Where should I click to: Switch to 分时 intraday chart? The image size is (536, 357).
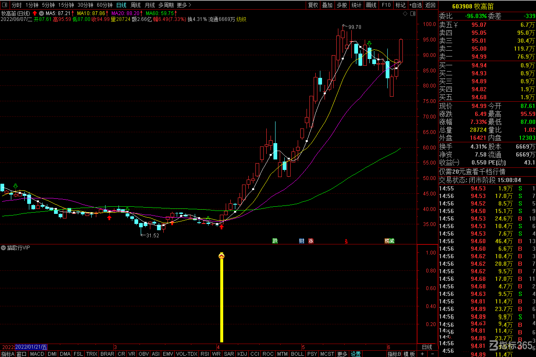pos(16,5)
